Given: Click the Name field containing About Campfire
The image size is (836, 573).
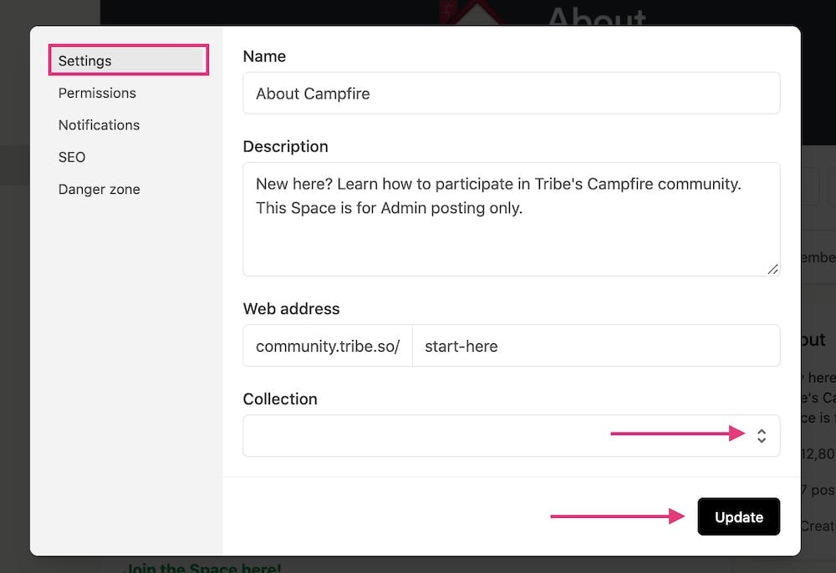Looking at the screenshot, I should (x=511, y=94).
